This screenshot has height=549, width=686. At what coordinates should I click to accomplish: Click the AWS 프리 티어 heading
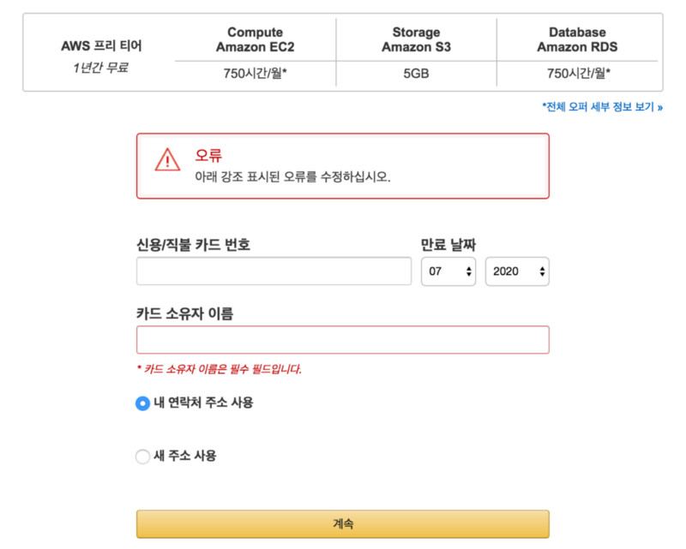pos(101,45)
